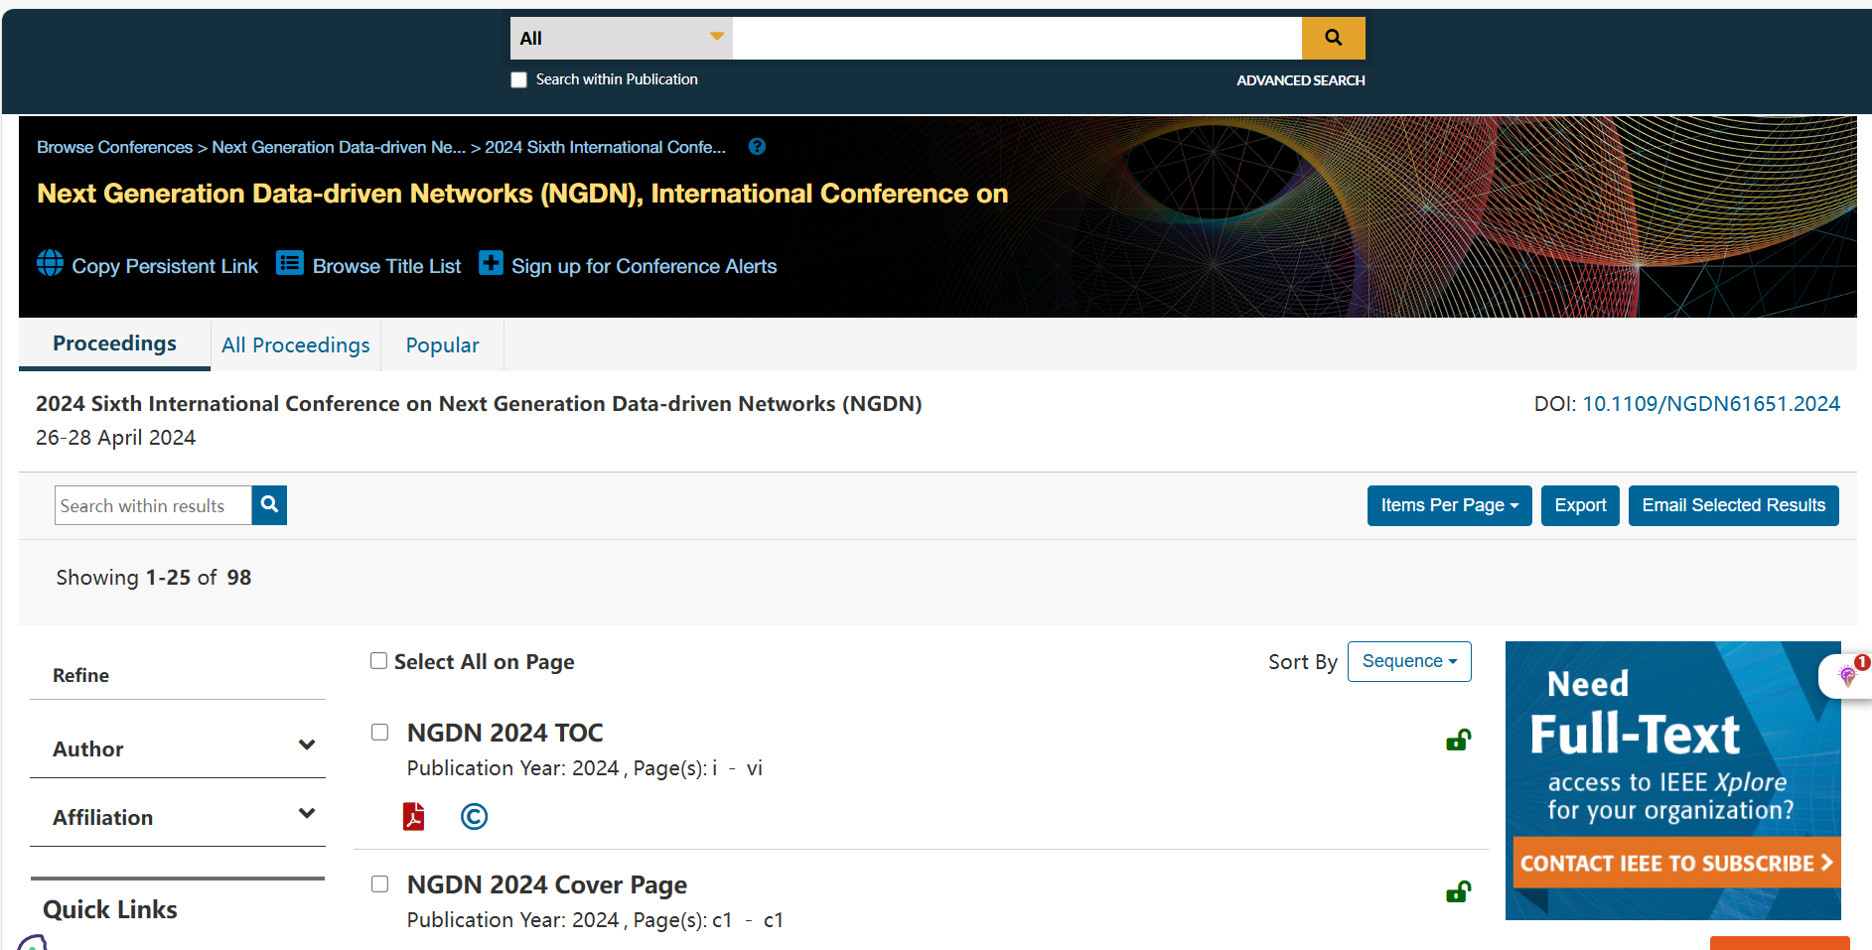Image resolution: width=1872 pixels, height=950 pixels.
Task: Click Sign up for Conference Alerts link
Action: point(644,266)
